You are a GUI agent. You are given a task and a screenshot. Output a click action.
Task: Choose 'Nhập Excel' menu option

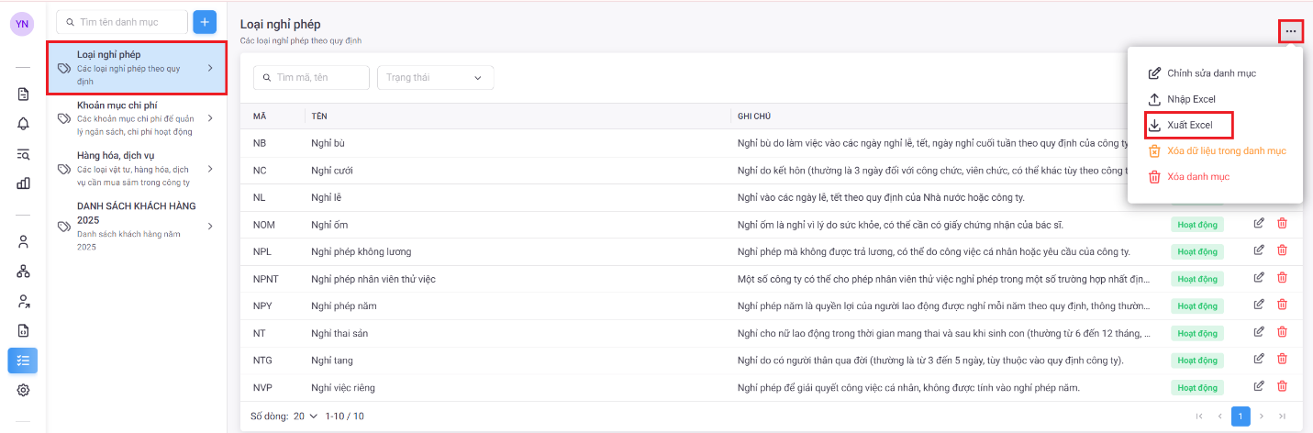1191,99
